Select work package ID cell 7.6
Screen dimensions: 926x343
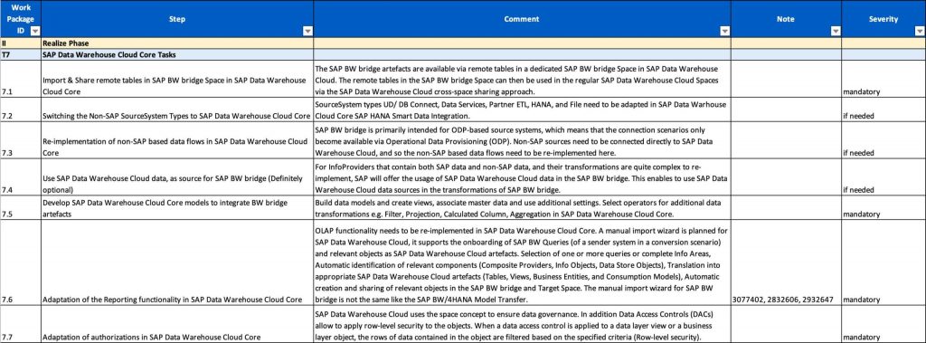point(21,263)
